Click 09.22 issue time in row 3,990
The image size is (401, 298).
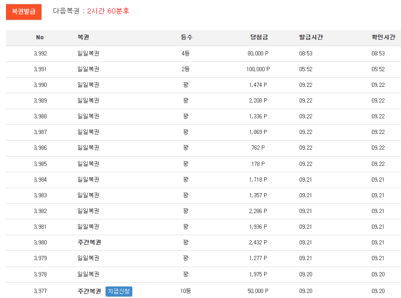pos(306,85)
